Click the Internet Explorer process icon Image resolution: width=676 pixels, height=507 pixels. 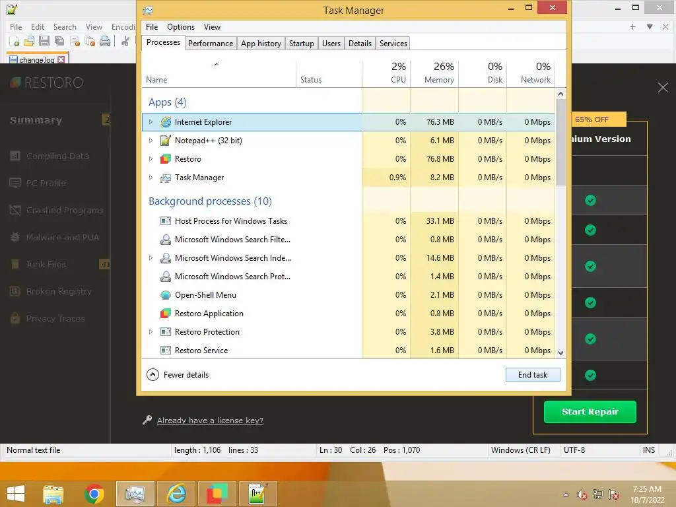(166, 122)
